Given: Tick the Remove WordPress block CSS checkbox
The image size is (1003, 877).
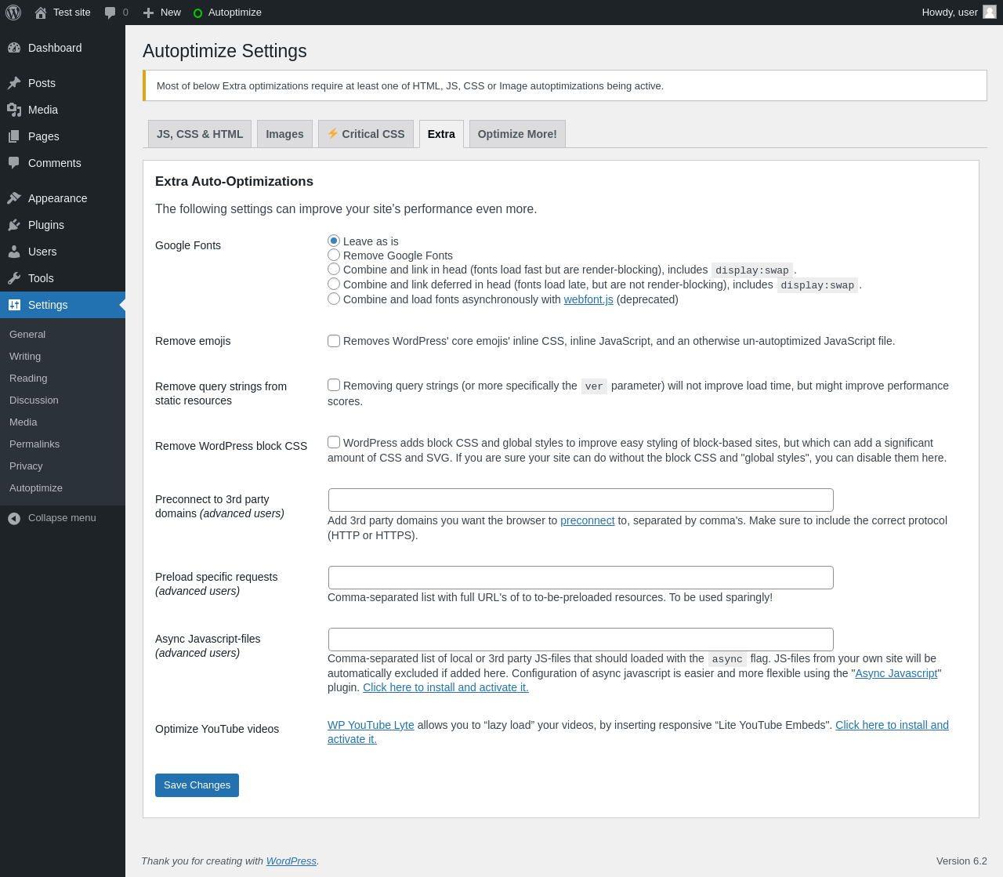Looking at the screenshot, I should click(x=334, y=442).
